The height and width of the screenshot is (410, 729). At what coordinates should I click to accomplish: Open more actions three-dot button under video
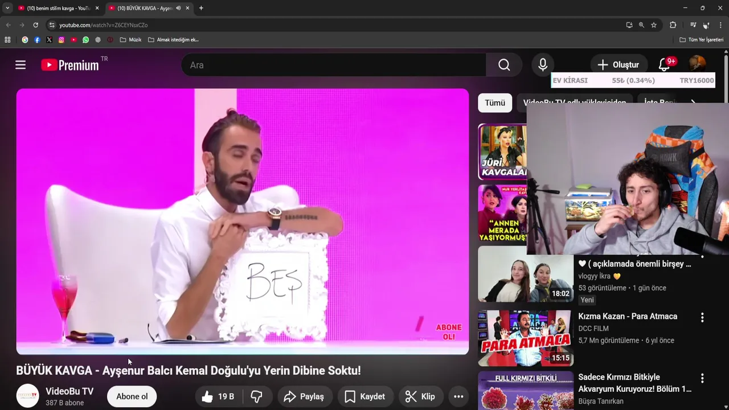pos(458,396)
